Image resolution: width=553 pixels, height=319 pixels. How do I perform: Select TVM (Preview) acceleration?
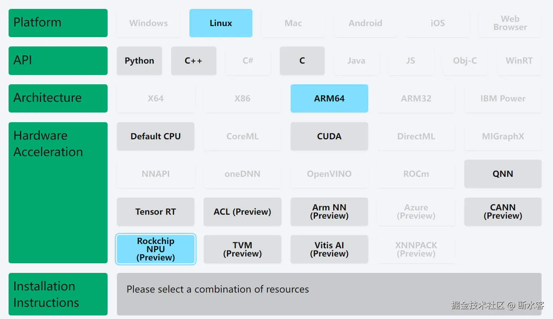tap(242, 249)
